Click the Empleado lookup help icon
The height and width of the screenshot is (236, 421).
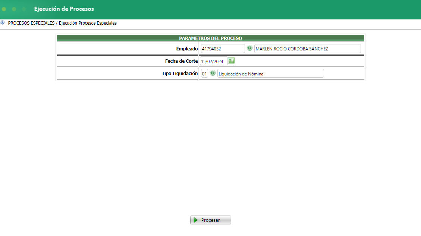click(x=250, y=48)
